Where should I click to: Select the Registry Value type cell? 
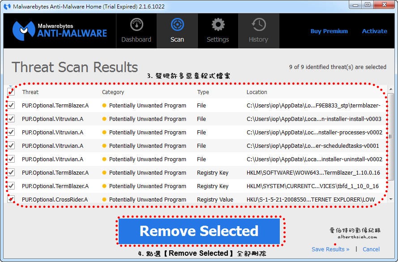click(x=215, y=200)
